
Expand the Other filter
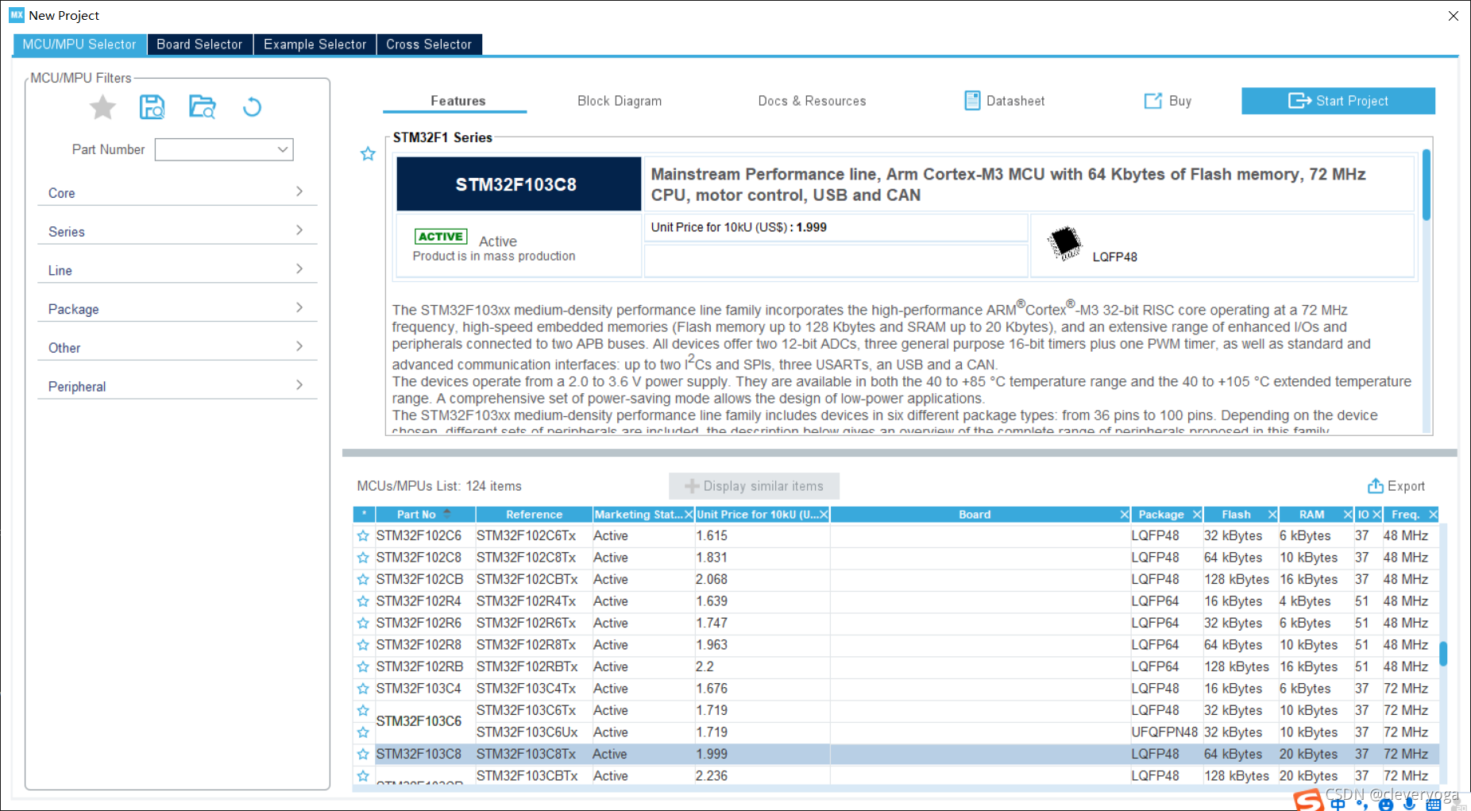coord(177,347)
